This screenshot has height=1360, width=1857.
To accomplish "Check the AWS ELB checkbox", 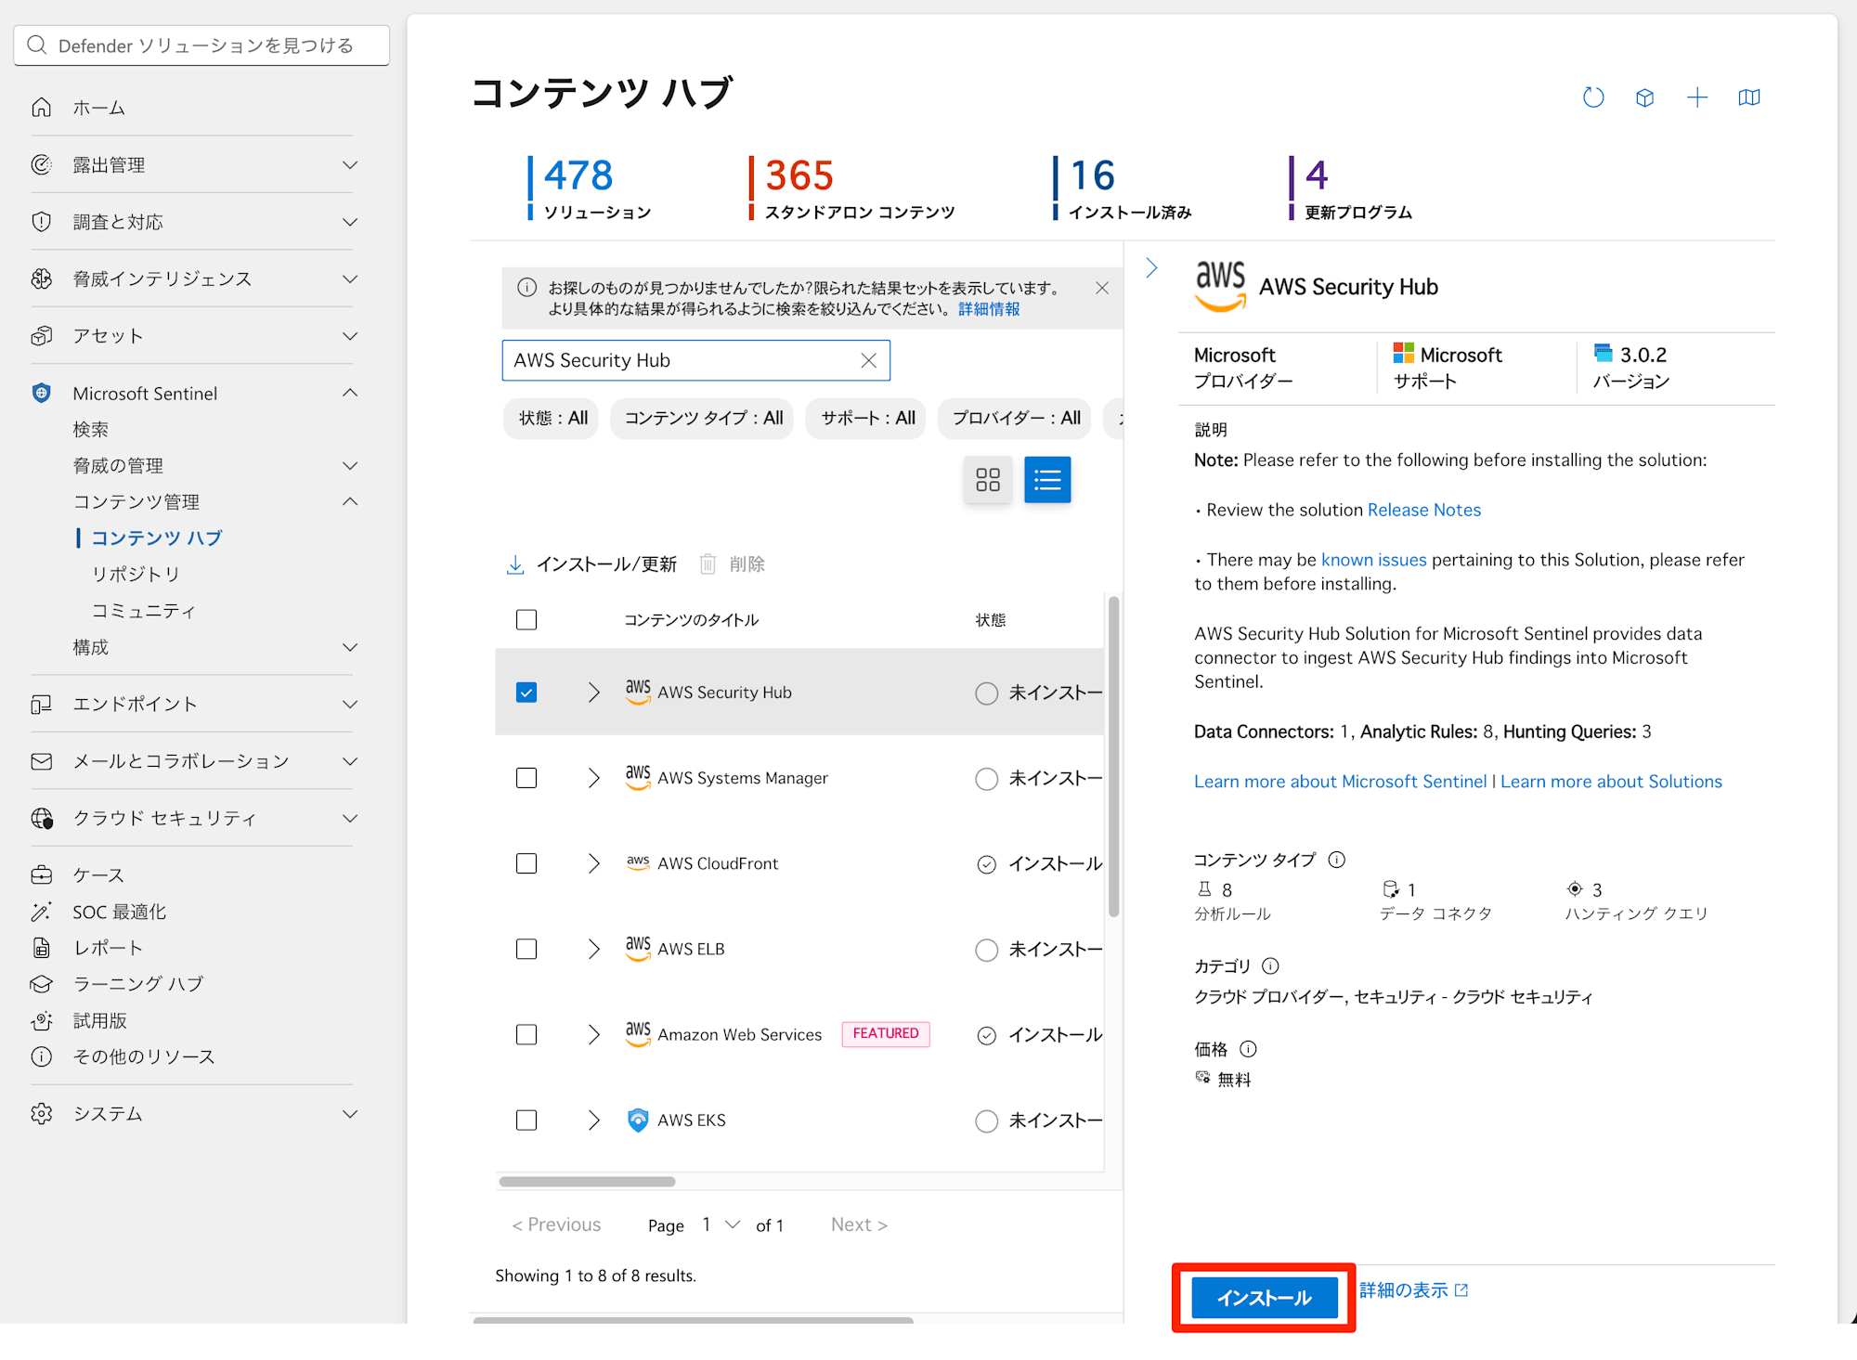I will (x=526, y=949).
